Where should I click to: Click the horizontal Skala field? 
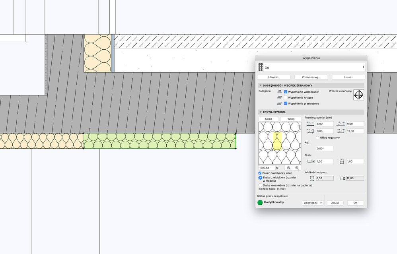tap(325, 161)
